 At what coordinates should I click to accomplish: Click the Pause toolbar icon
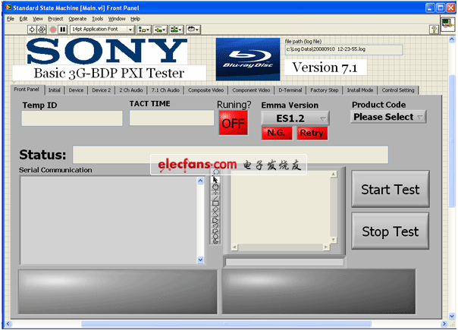pyautogui.click(x=63, y=29)
